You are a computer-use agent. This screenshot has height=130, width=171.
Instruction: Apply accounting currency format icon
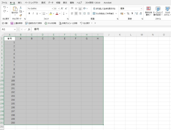pos(122,14)
